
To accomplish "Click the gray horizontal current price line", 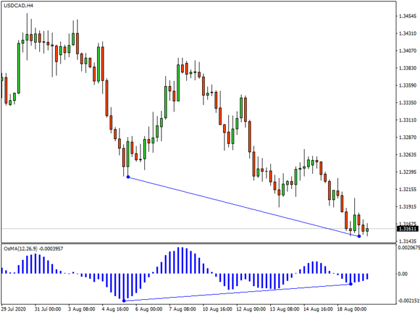I will 197,229.
